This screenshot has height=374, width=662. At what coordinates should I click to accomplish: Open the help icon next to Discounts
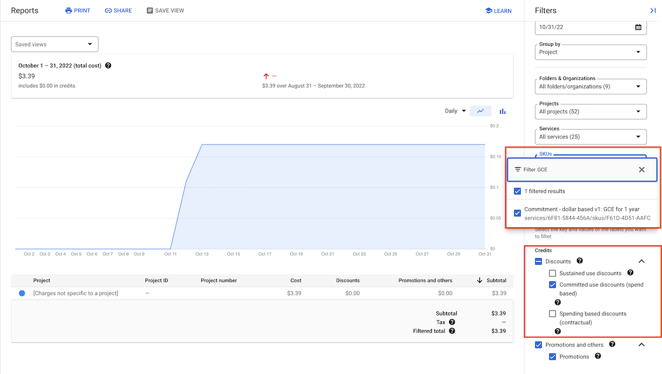coord(579,261)
